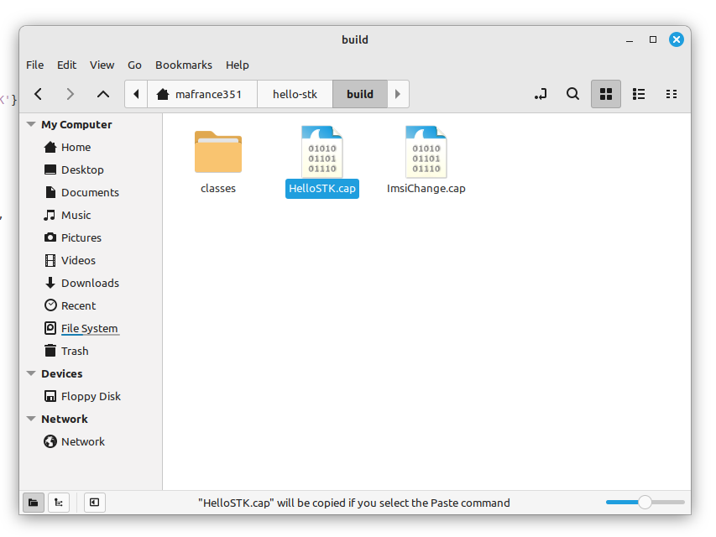Go up to the parent directory
This screenshot has height=537, width=716.
click(102, 94)
